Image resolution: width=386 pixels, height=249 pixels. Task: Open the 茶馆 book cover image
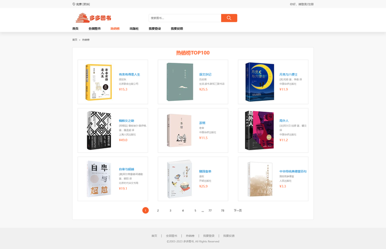(179, 130)
